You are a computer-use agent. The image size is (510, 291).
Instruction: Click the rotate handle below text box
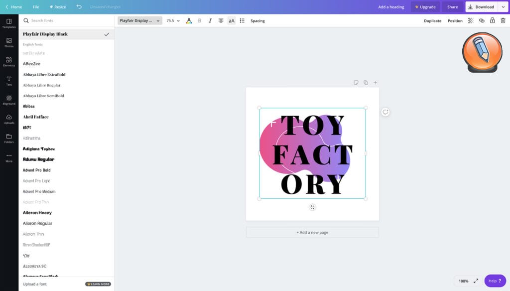(x=312, y=207)
